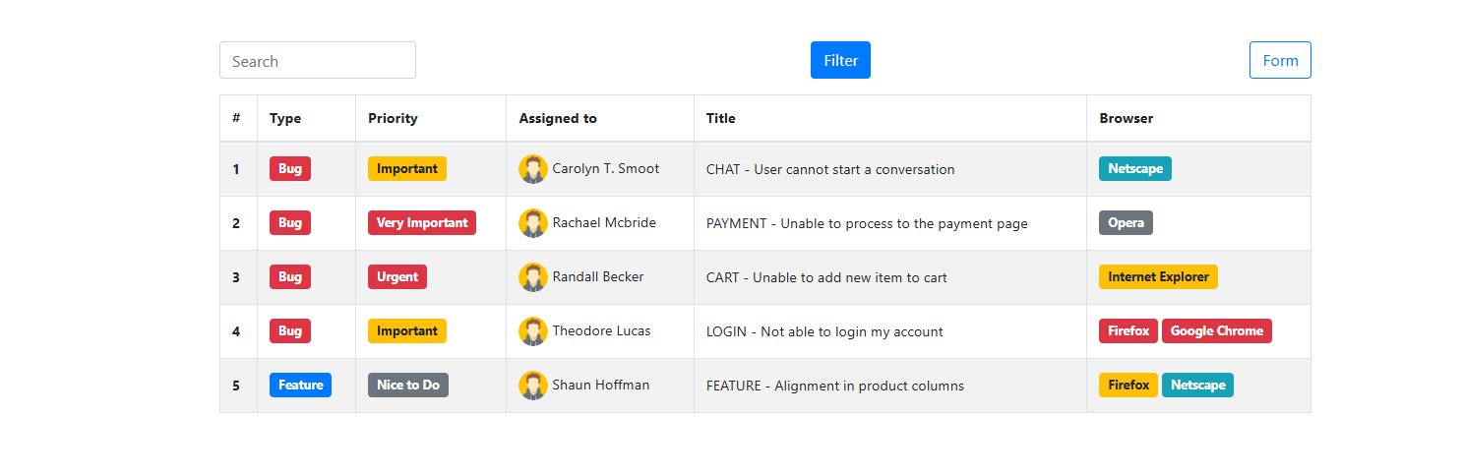
Task: Click the Urgent priority badge
Action: 397,277
